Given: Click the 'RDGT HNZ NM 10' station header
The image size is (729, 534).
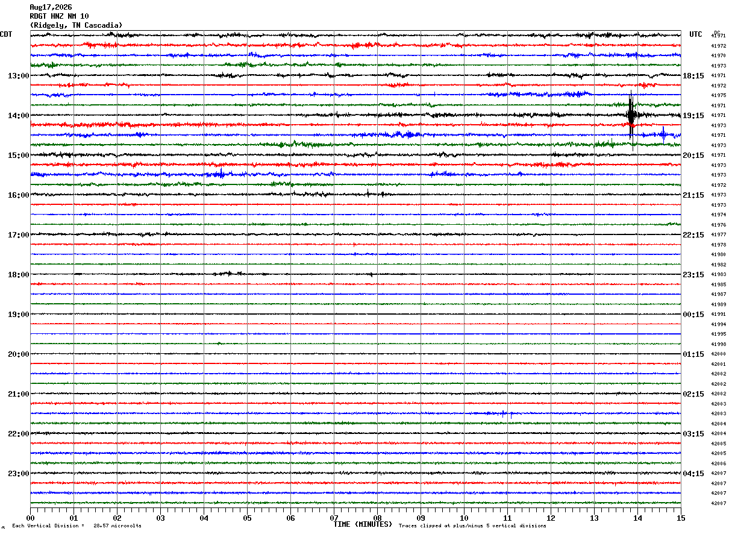Looking at the screenshot, I should [x=59, y=16].
